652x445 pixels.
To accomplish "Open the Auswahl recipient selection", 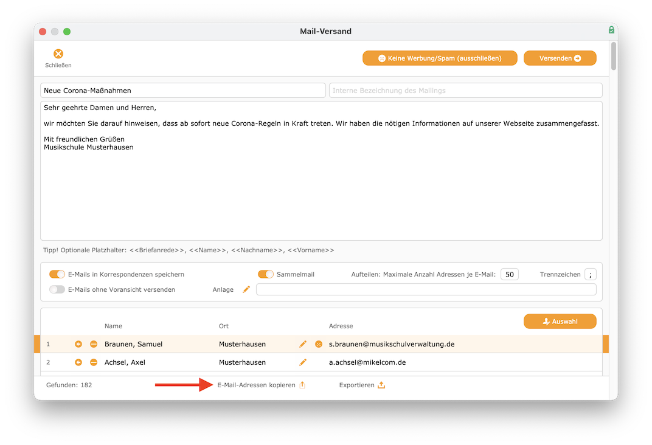I will [x=560, y=321].
